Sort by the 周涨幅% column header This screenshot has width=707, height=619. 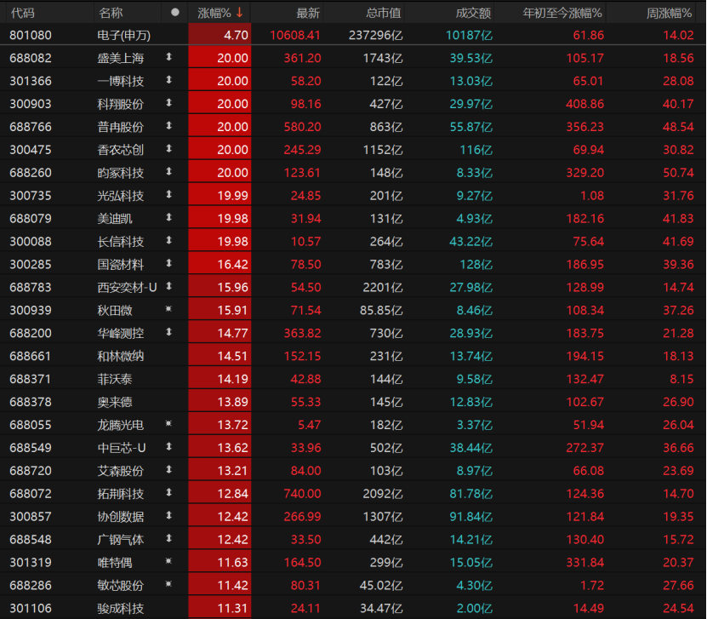click(669, 13)
